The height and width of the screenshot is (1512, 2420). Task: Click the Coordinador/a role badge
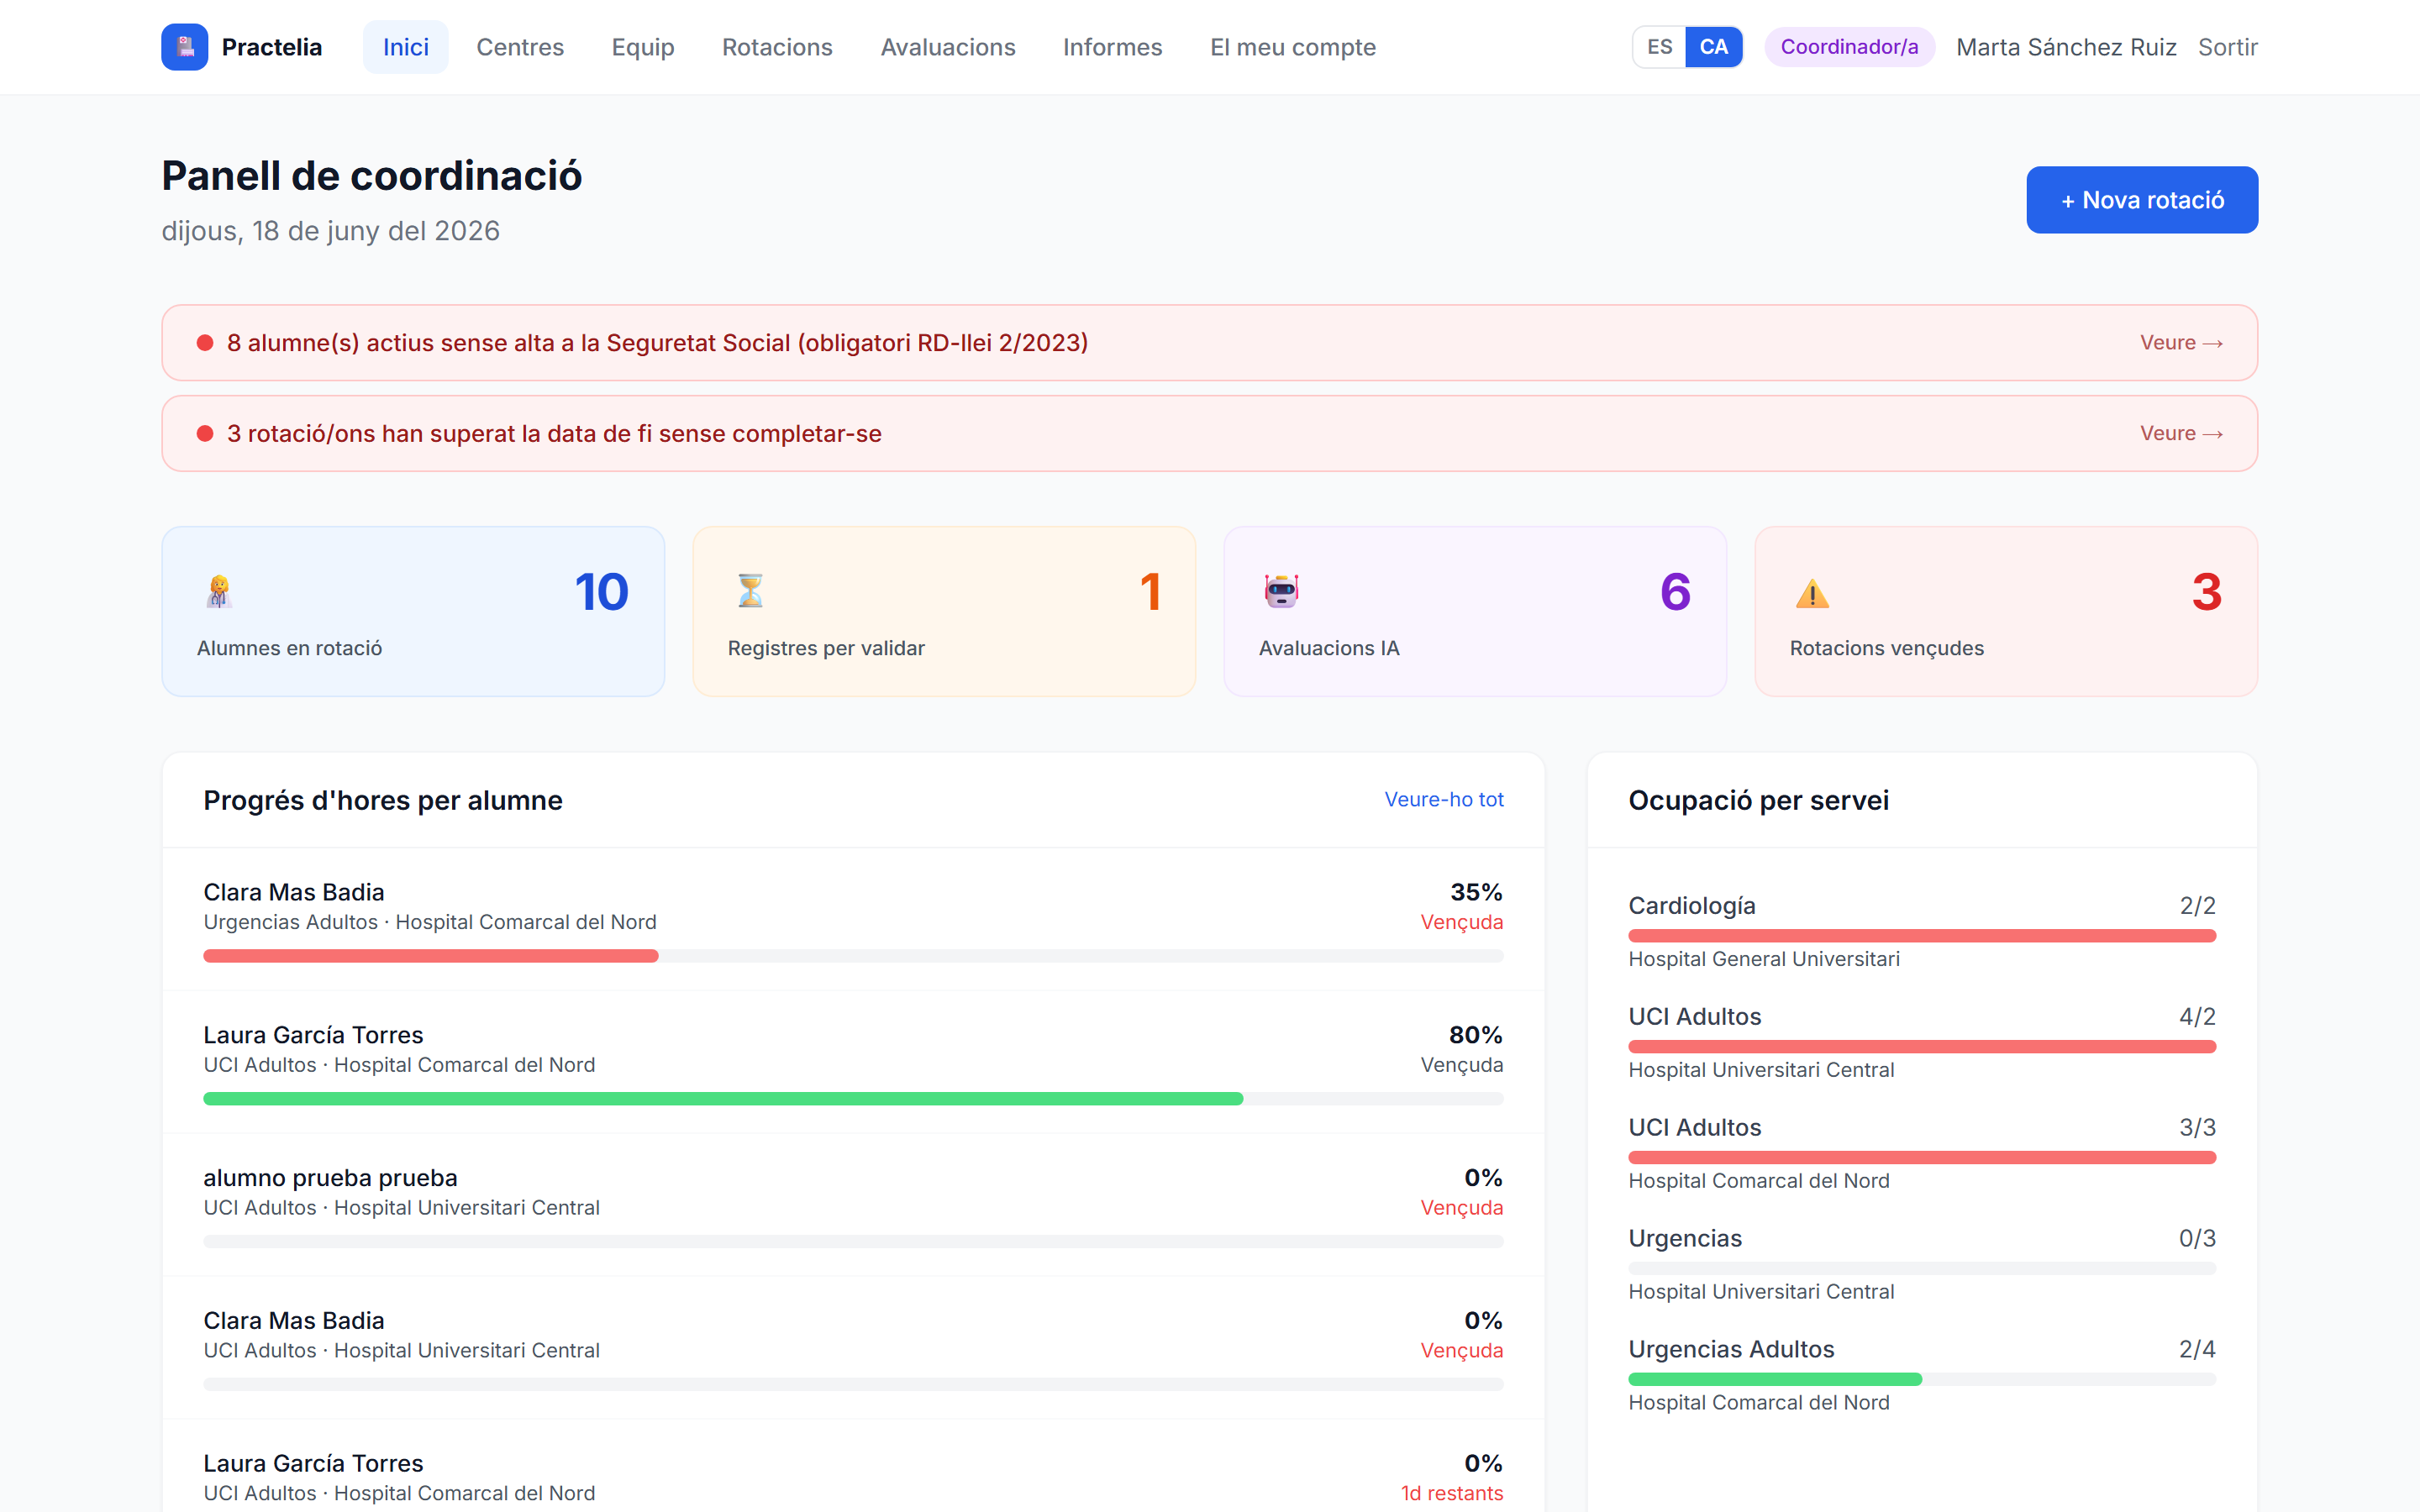[1849, 47]
